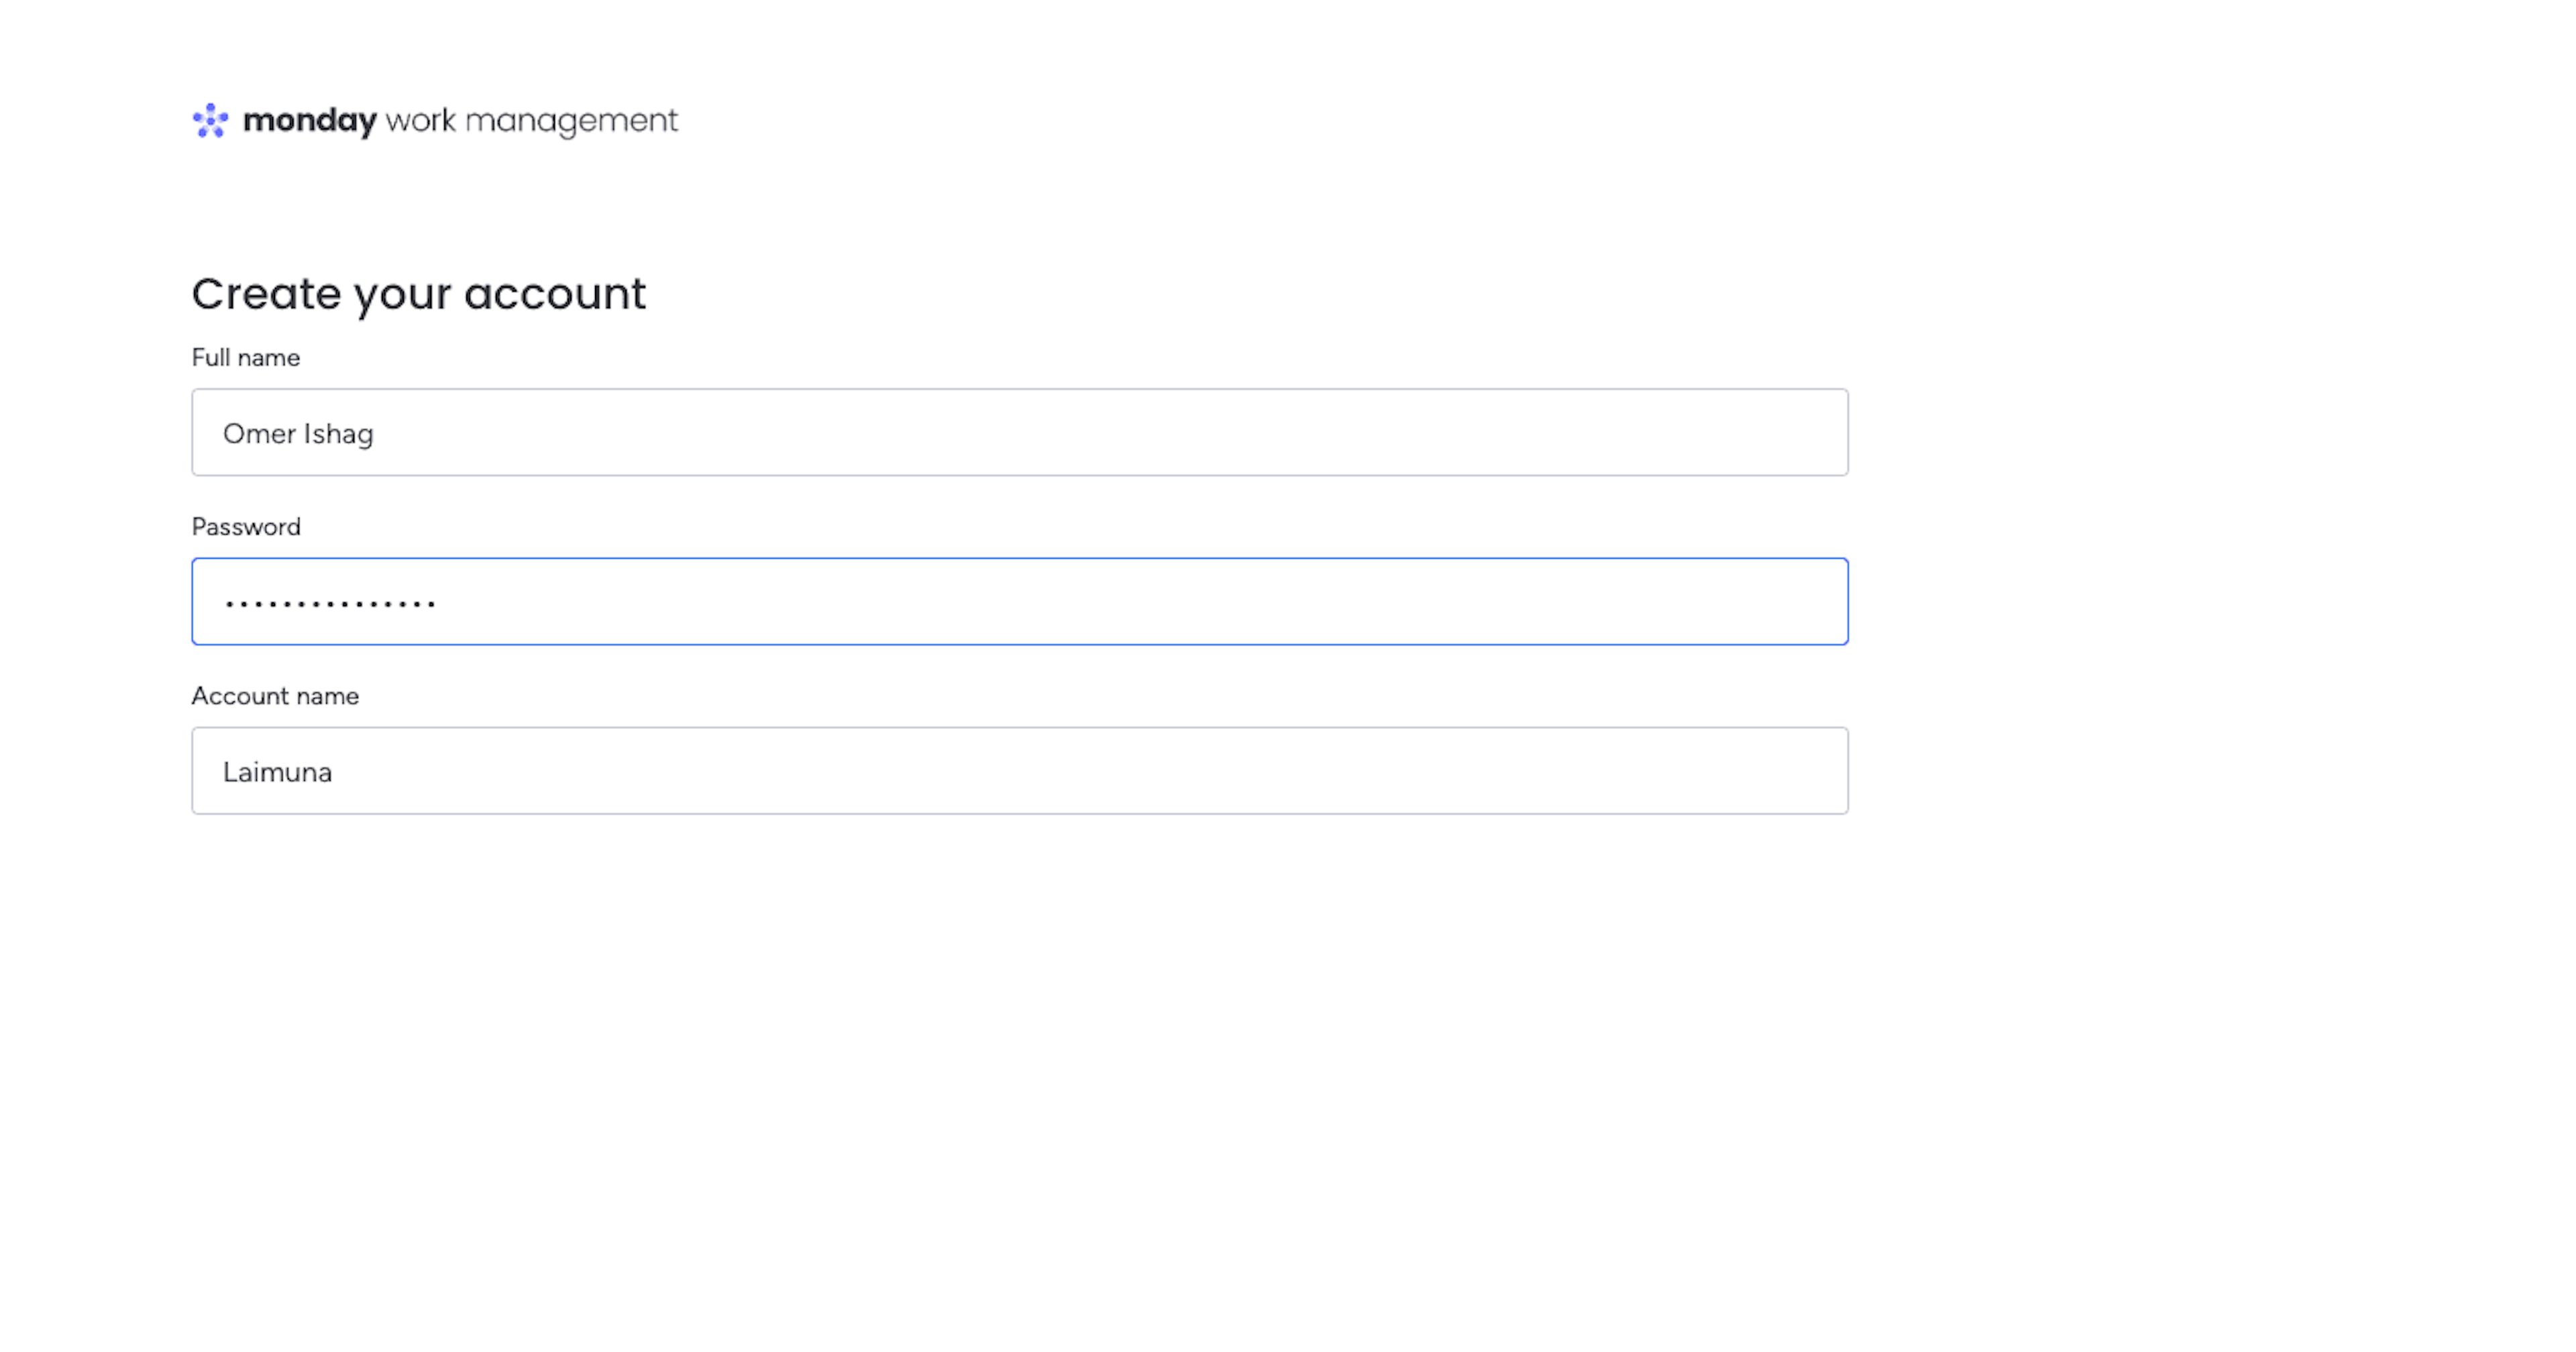Click the bold "monday" wordmark

(309, 121)
